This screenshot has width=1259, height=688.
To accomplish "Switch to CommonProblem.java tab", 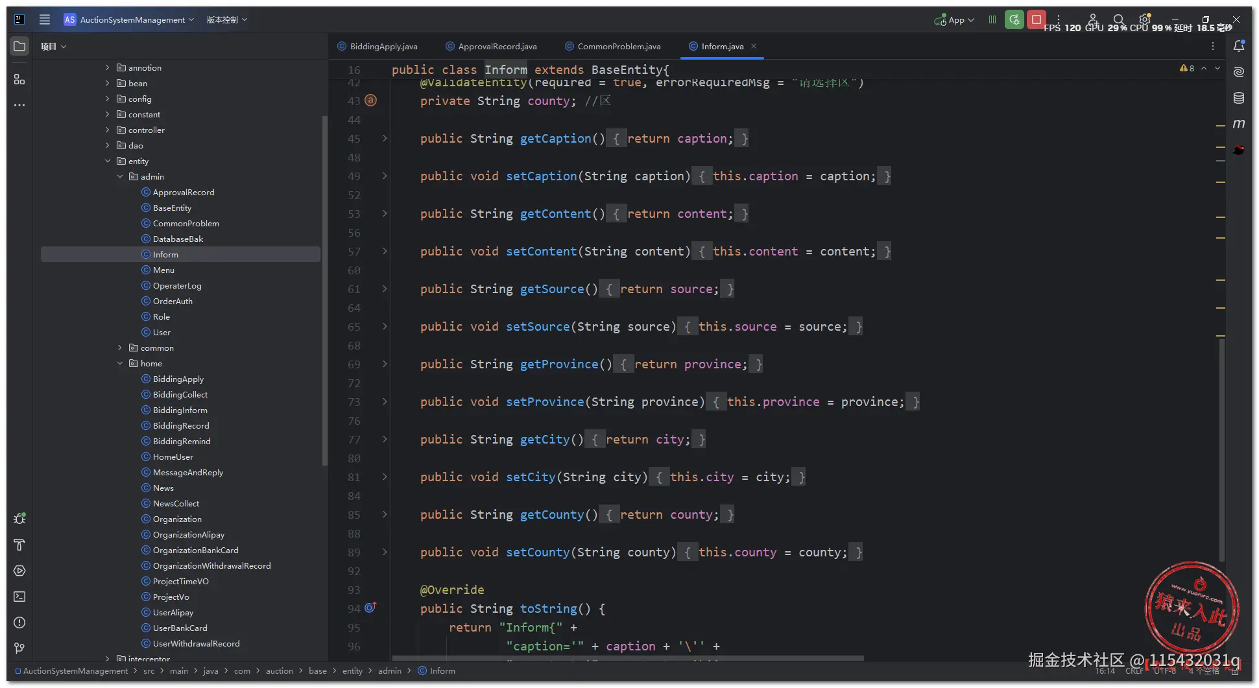I will (x=613, y=46).
